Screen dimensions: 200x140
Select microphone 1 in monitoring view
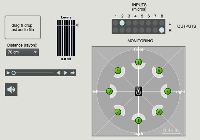138,120
